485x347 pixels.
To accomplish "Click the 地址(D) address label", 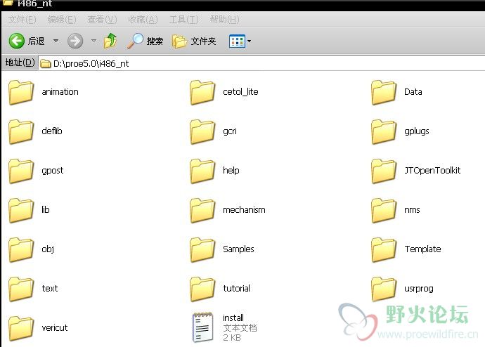I will tap(20, 63).
